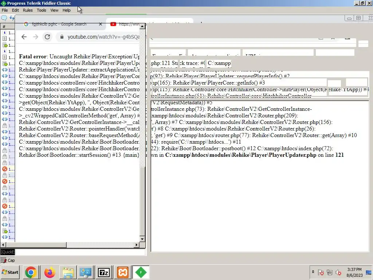Image resolution: width=373 pixels, height=280 pixels.
Task: Click the QuickExec command box
Action: 73,252
